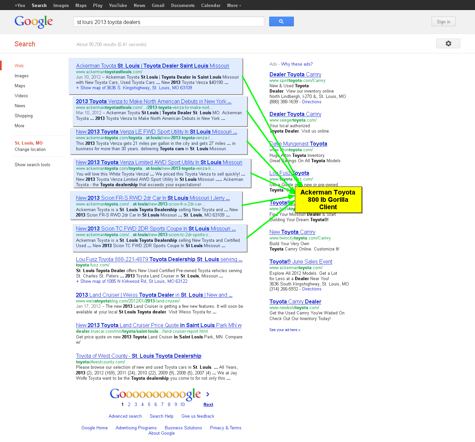Switch to Images in top bar
Screen dimensions: 475x442
(61, 5)
